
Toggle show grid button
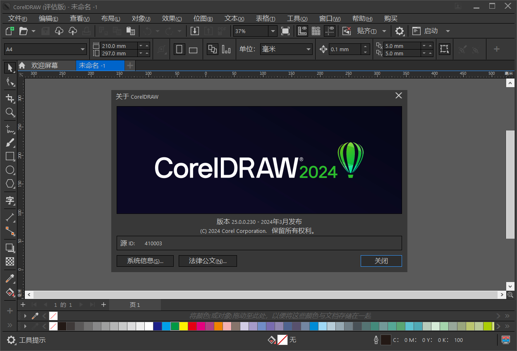tap(316, 31)
